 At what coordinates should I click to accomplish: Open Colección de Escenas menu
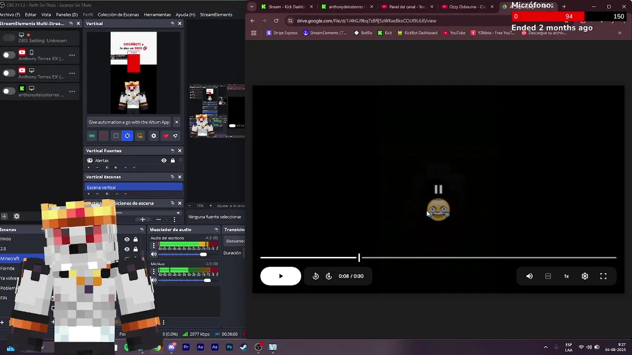pos(118,15)
